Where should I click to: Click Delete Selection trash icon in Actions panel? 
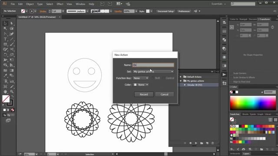pyautogui.click(x=212, y=143)
